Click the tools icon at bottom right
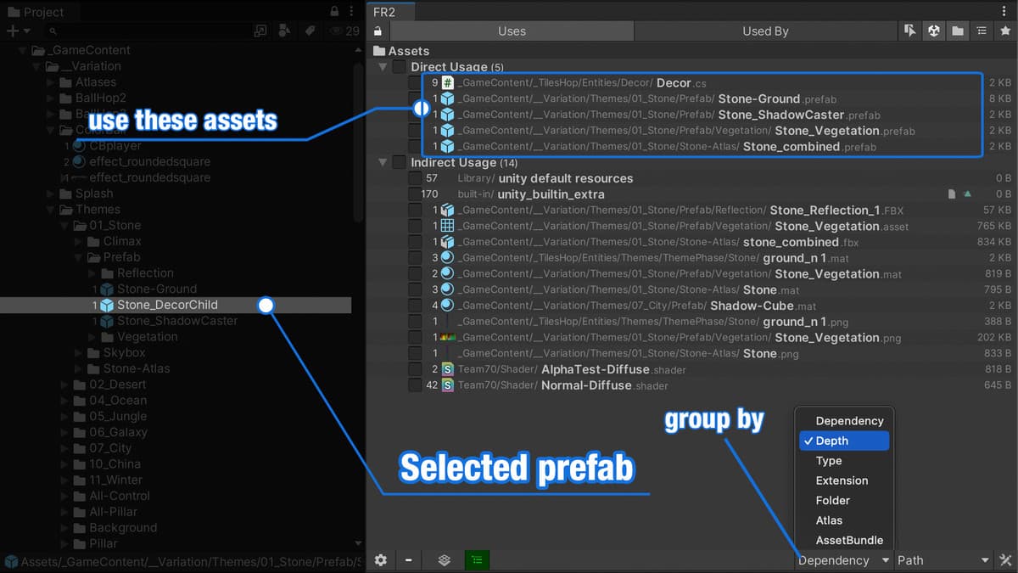1018x573 pixels. pyautogui.click(x=1005, y=560)
